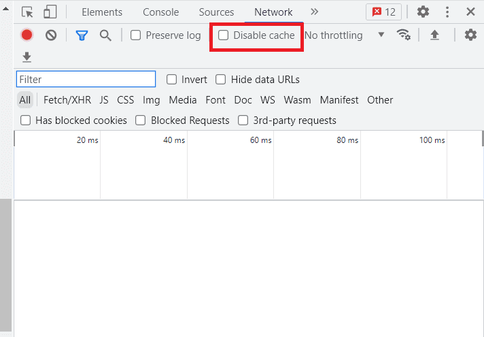Filter by Fetch/XHR requests
This screenshot has width=484, height=337.
pos(67,100)
